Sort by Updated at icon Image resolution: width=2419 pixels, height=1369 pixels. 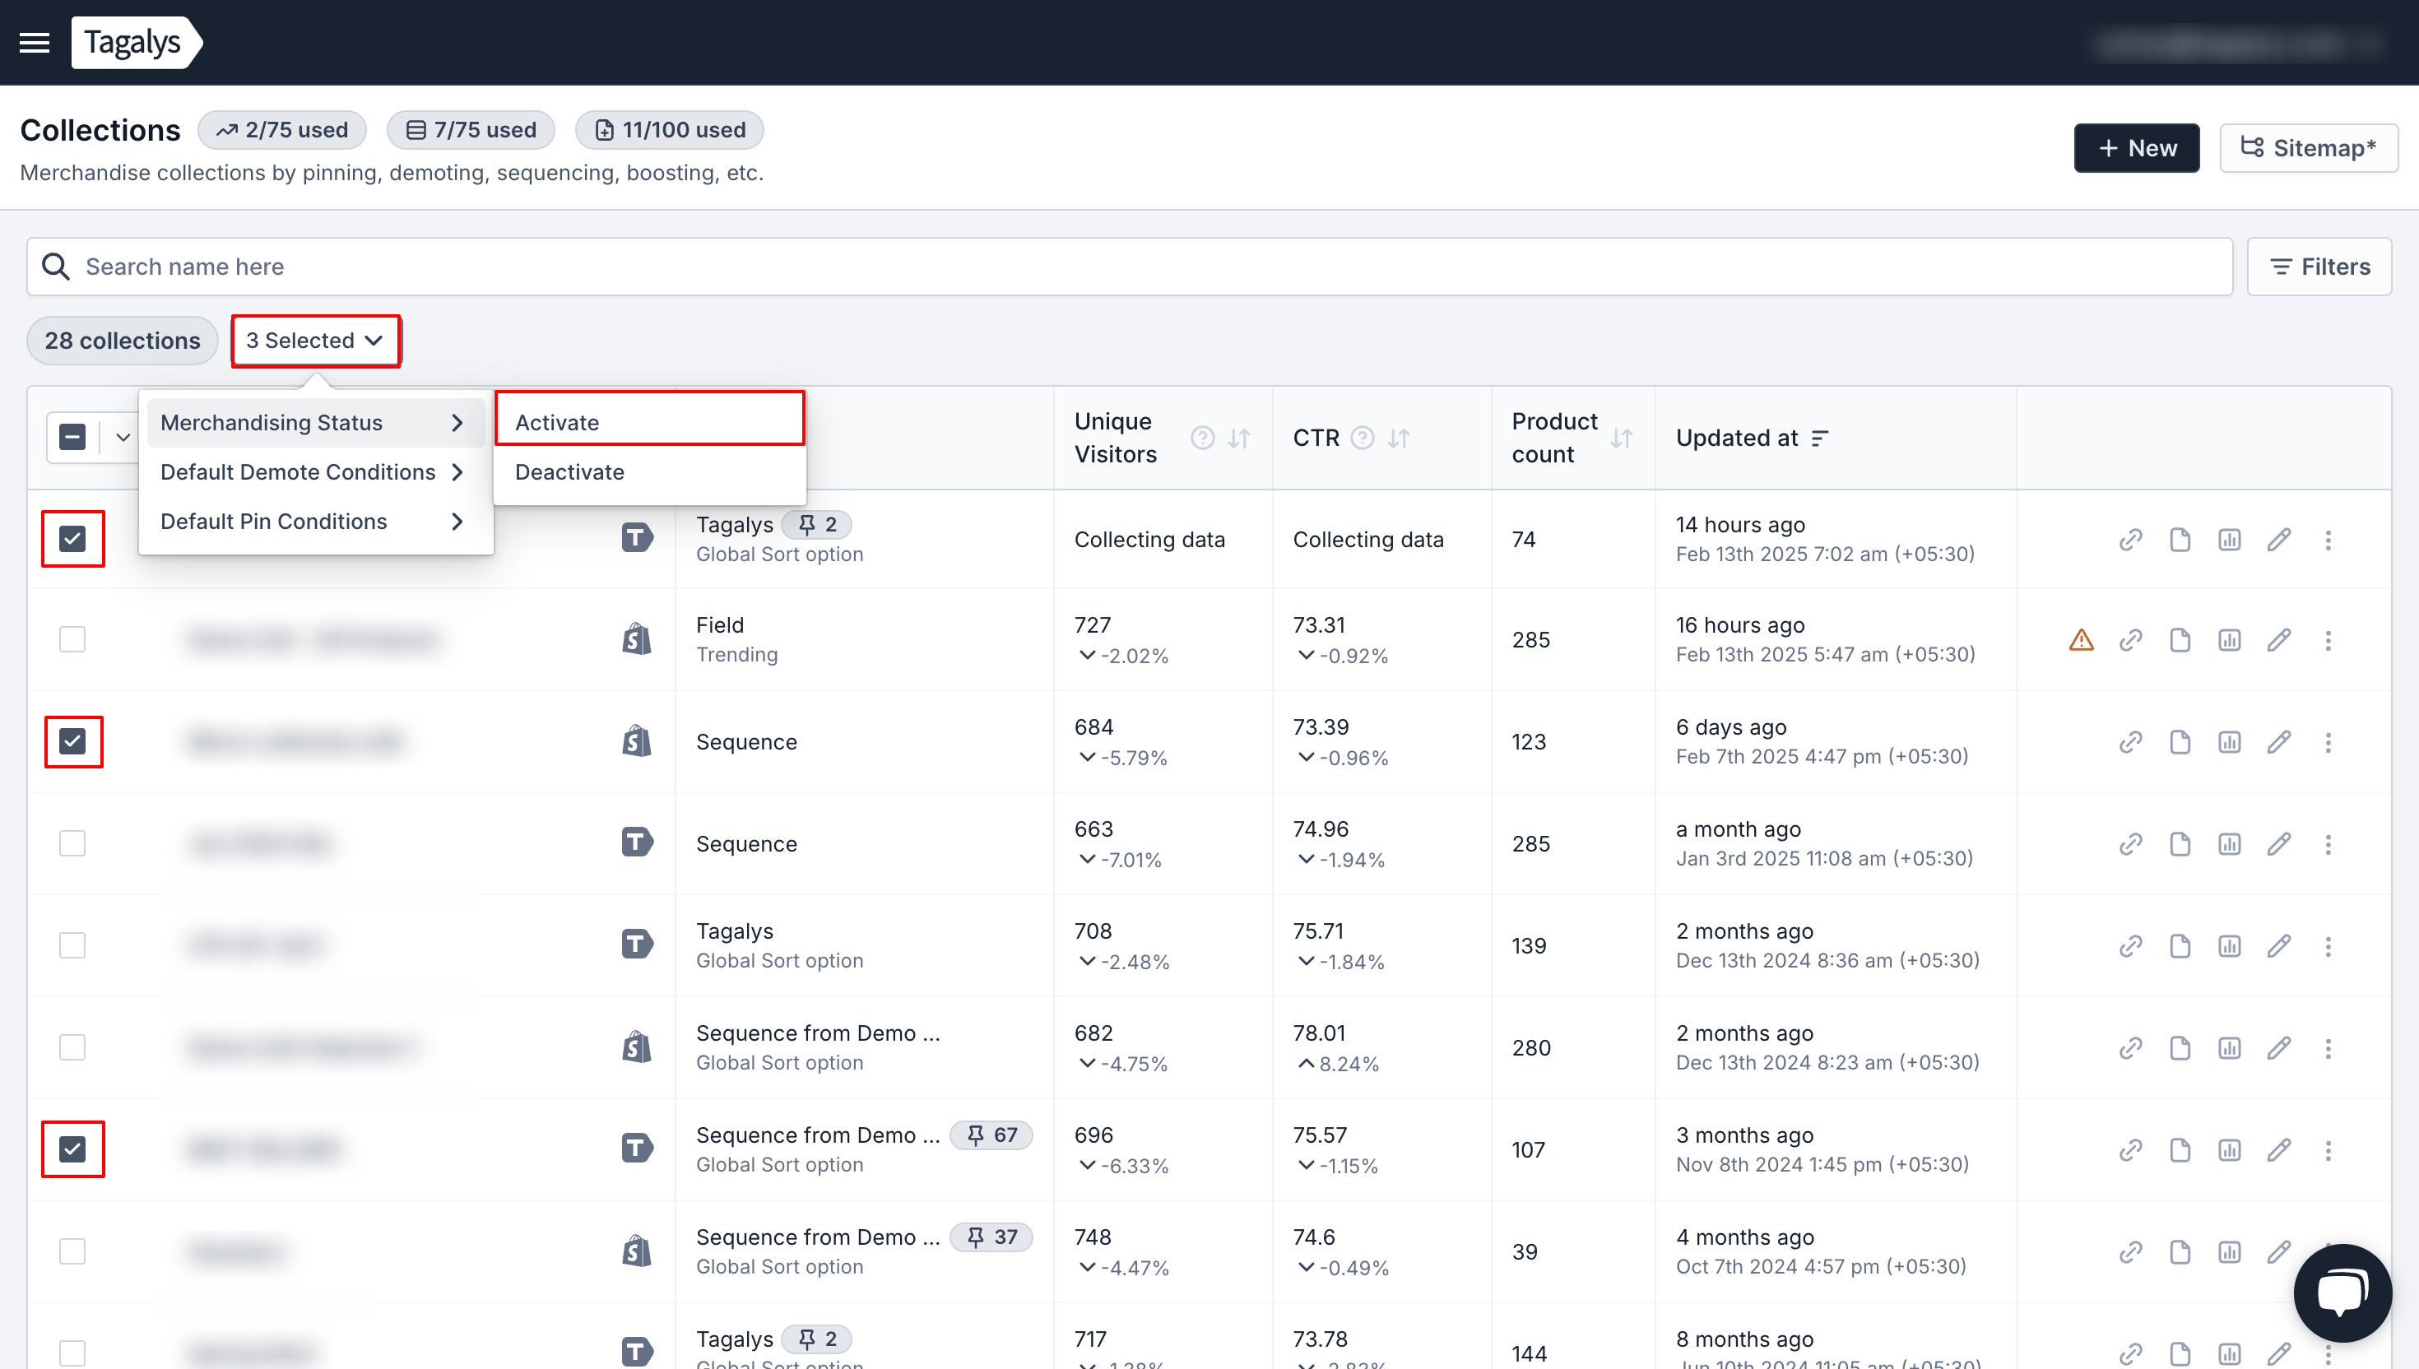pos(1820,439)
